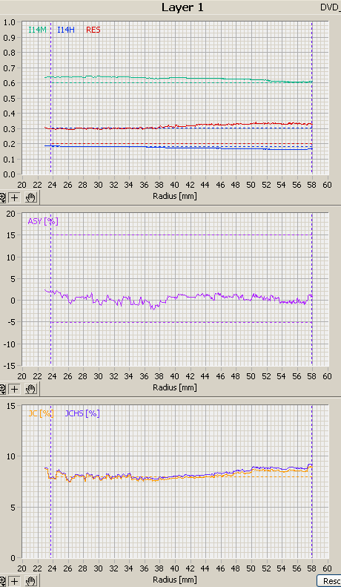Click the I14M legend label

37,30
